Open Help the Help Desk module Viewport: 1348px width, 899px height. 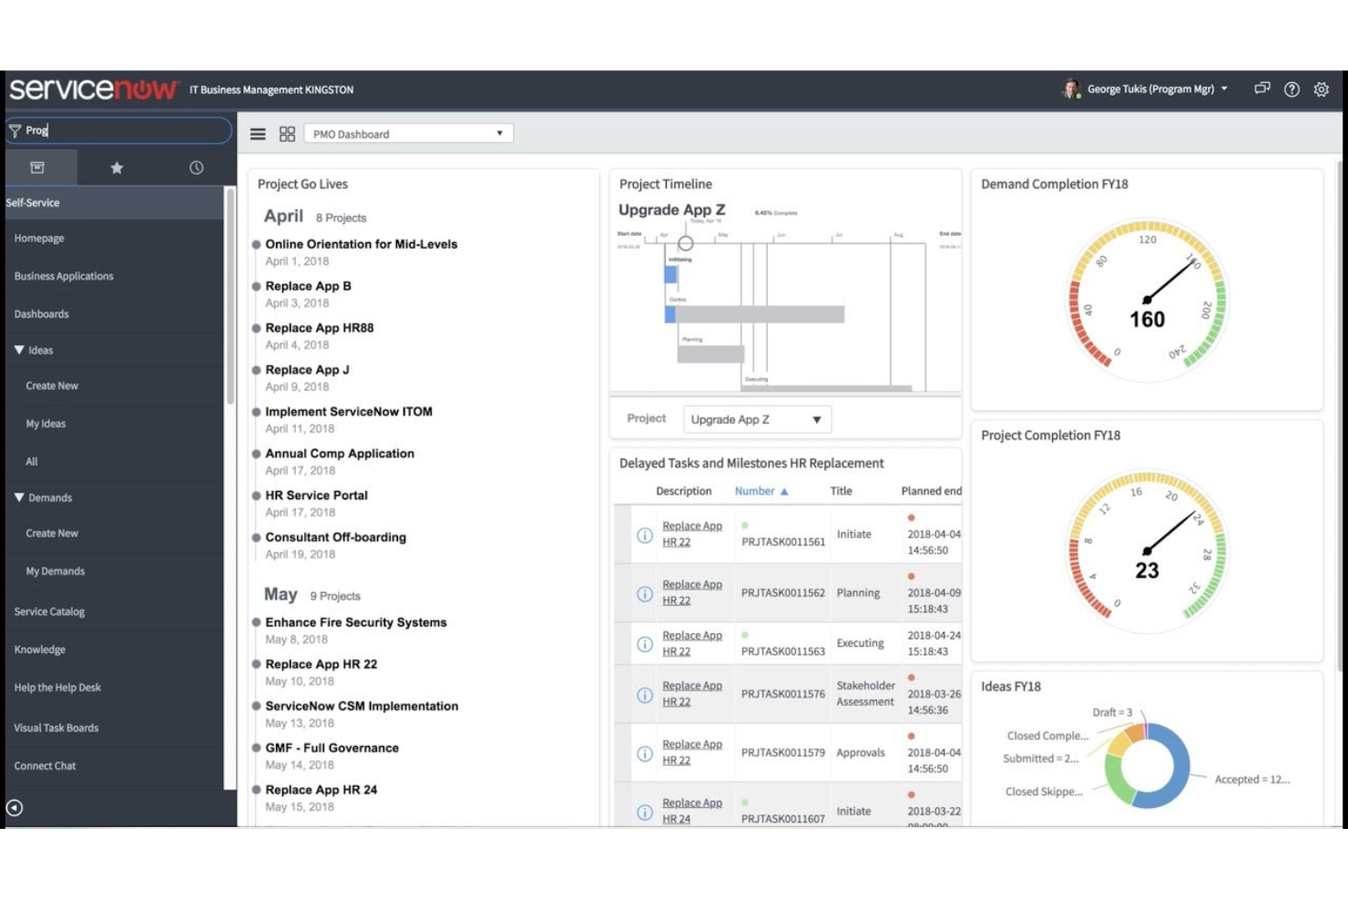[x=57, y=688]
